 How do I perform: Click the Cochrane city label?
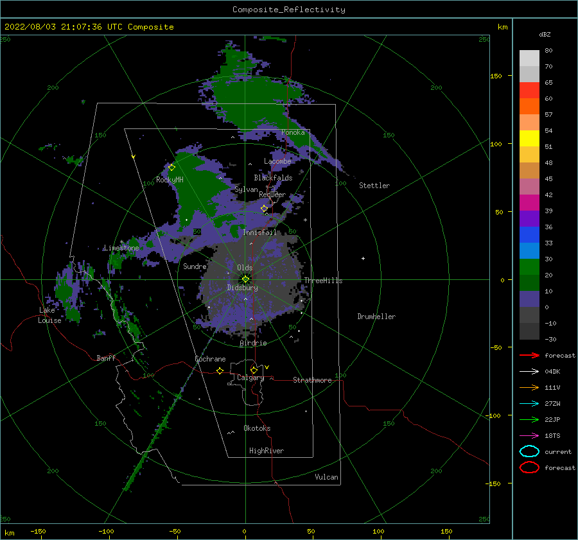pyautogui.click(x=210, y=359)
